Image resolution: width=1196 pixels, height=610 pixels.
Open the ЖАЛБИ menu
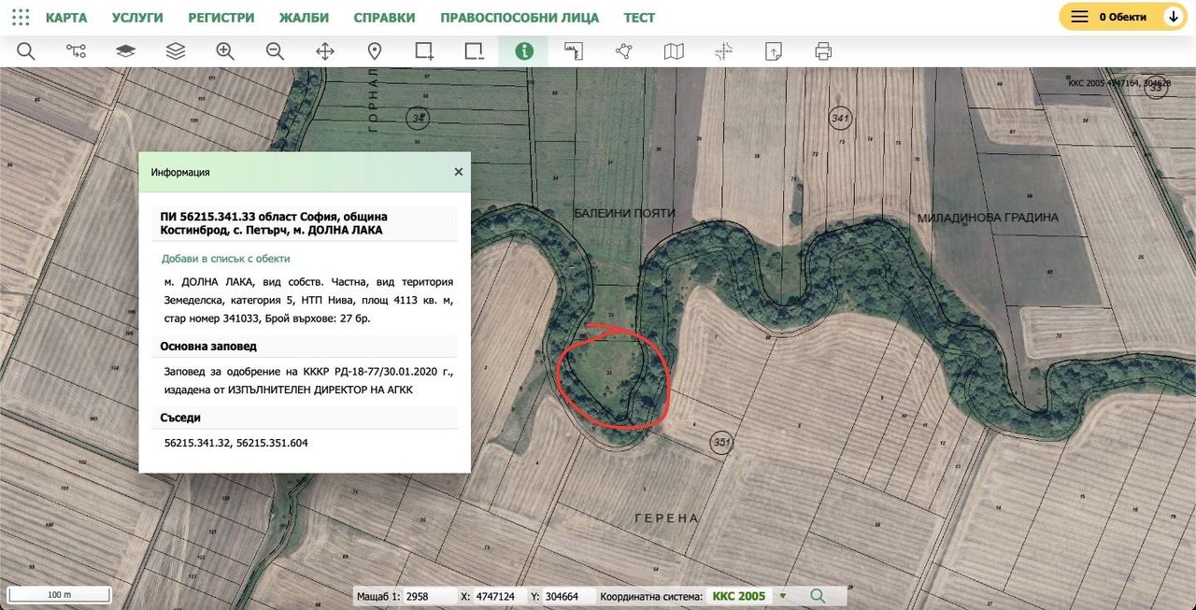click(x=304, y=18)
